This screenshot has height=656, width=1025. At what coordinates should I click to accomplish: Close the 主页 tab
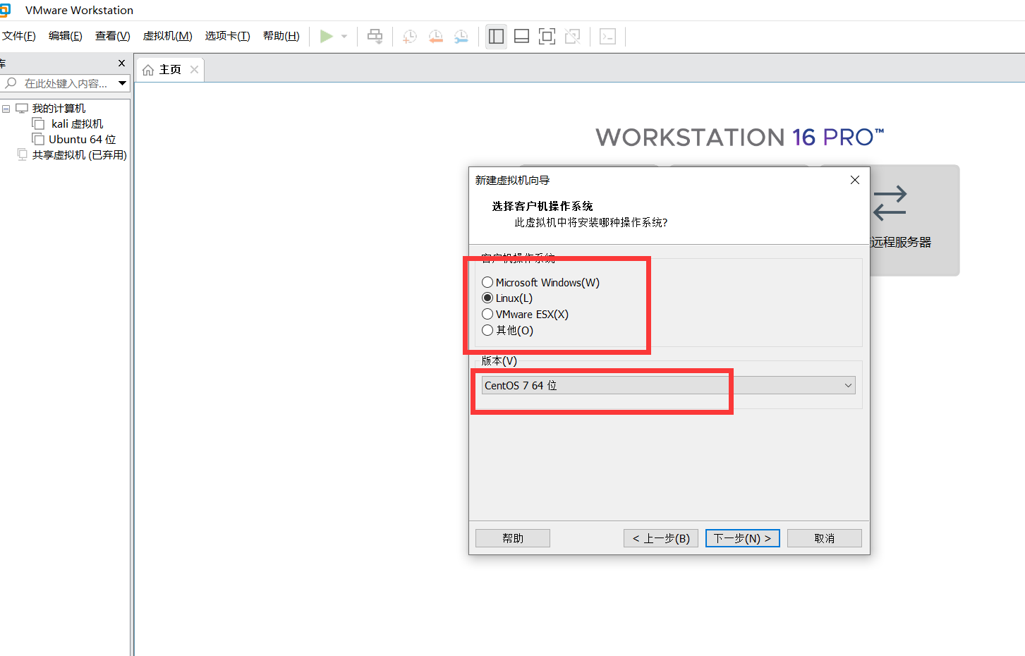[195, 69]
